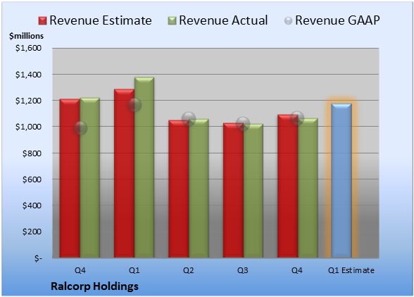
Task: Click the '$millions' axis unit label
Action: click(x=26, y=36)
